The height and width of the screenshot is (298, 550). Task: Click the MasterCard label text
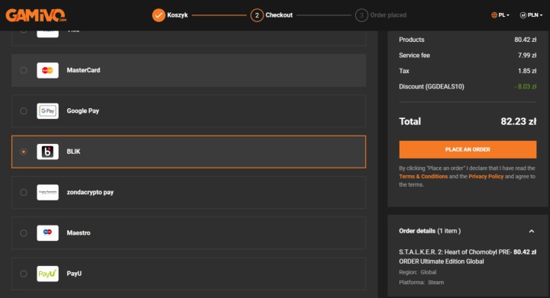click(83, 70)
